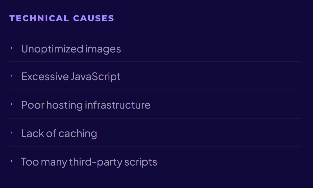Click the bullet before Lack of caching
This screenshot has height=188, width=313.
[12, 133]
